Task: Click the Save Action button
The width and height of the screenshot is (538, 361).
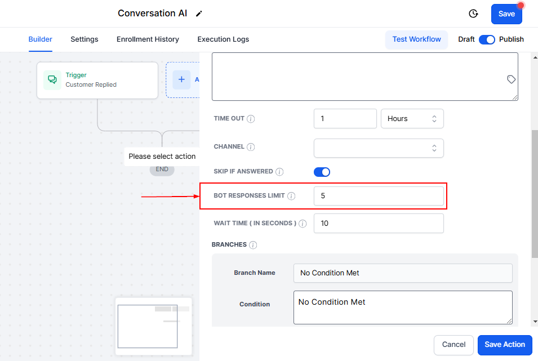Action: [x=505, y=345]
